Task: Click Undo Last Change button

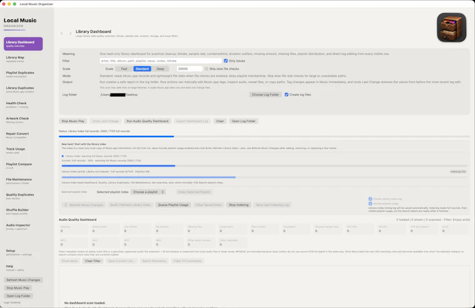Action: [106, 121]
